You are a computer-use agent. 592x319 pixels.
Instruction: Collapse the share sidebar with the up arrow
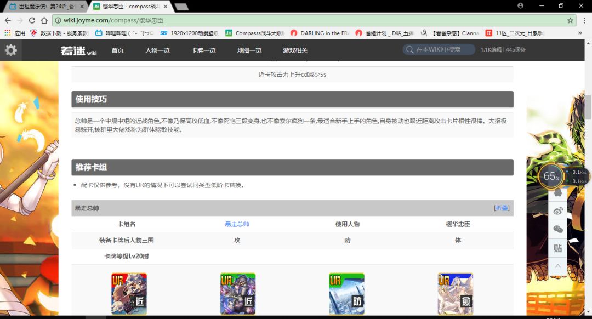tap(559, 266)
